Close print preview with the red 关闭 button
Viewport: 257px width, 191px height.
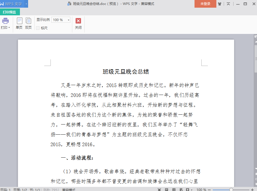click(x=78, y=24)
